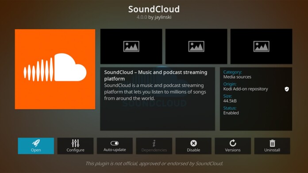Select the first screenshot placeholder thumbnail

[131, 46]
